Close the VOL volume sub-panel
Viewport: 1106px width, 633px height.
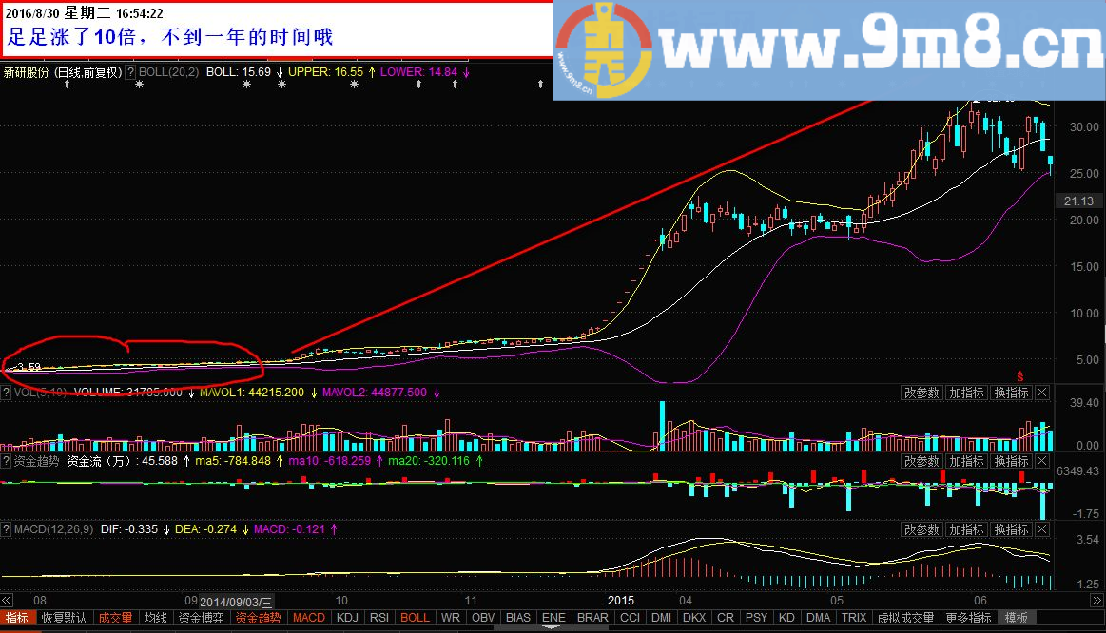[1041, 393]
